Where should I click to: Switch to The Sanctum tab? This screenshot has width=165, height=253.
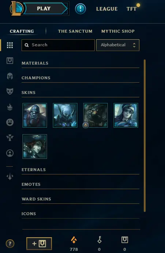pyautogui.click(x=75, y=31)
